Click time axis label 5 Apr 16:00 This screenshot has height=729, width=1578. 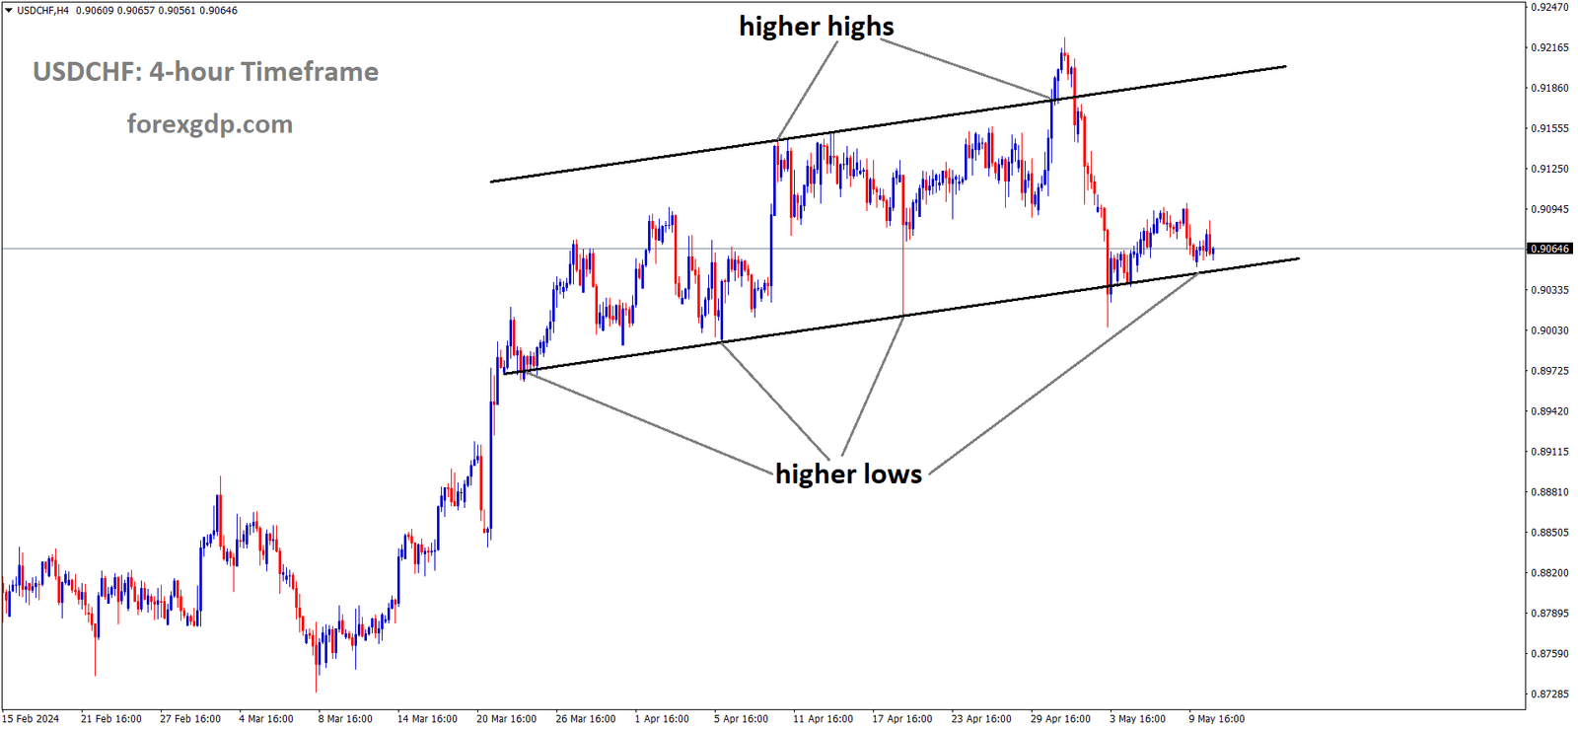coord(741,719)
